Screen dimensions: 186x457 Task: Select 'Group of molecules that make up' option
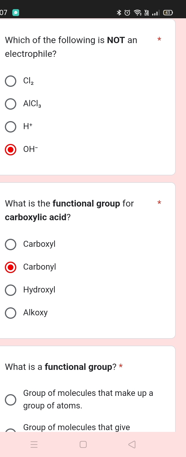click(11, 400)
